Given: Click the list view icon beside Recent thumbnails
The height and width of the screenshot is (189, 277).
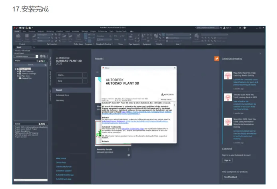Looking at the screenshot, I should tap(97, 72).
